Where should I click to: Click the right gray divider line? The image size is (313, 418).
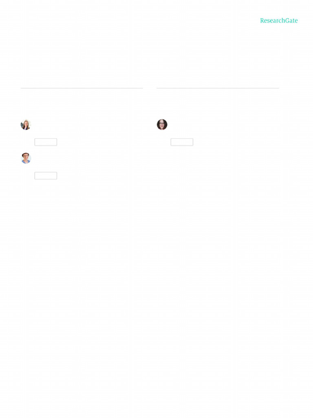point(218,88)
